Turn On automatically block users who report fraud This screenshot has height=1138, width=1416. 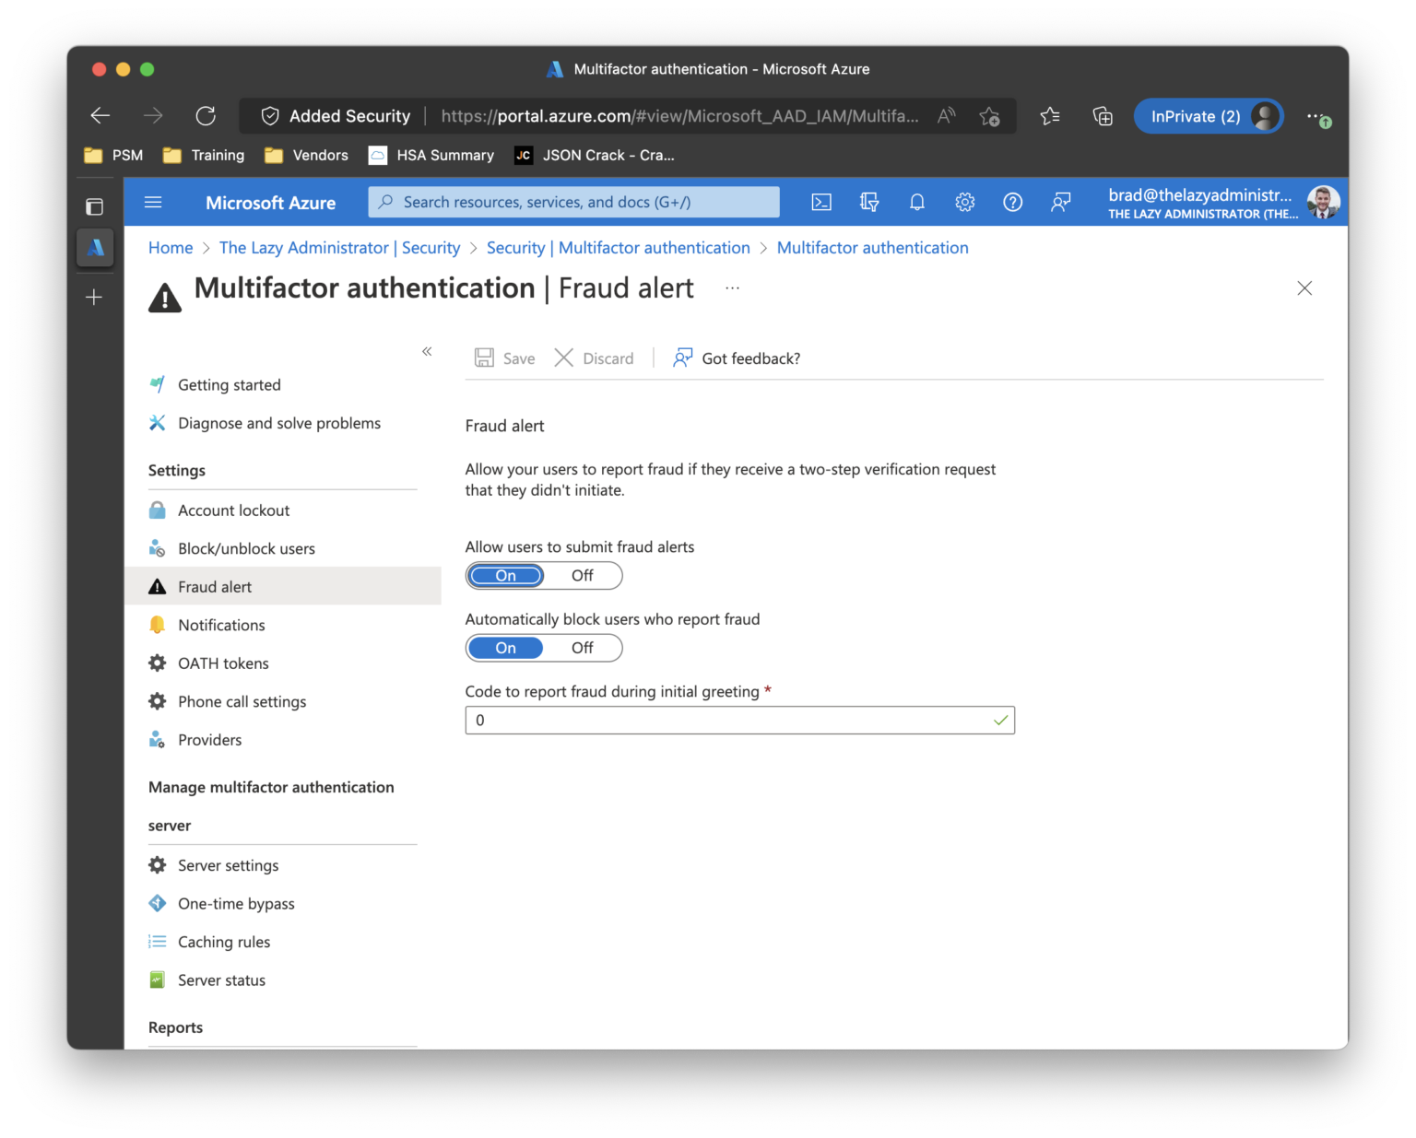tap(506, 648)
